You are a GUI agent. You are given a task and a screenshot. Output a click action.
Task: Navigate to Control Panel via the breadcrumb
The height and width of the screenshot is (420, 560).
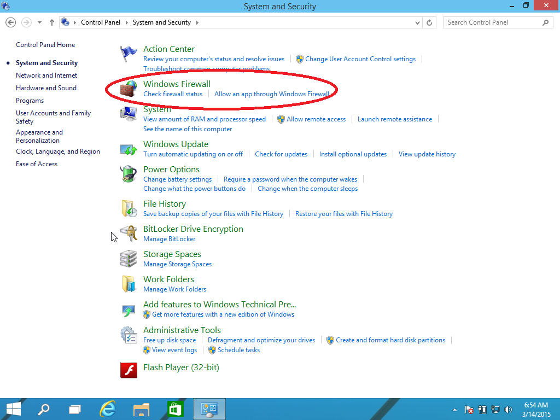tap(101, 22)
